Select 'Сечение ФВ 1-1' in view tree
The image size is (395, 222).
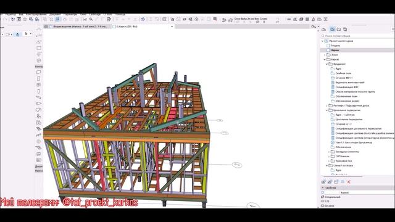click(x=344, y=78)
